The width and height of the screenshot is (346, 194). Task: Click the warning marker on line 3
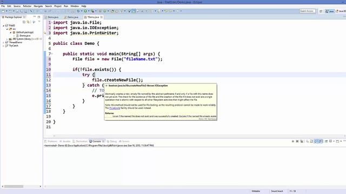point(45,33)
